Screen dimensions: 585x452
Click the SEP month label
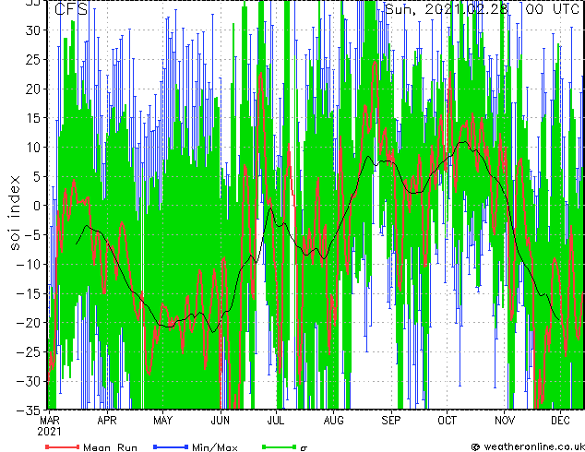tap(391, 421)
